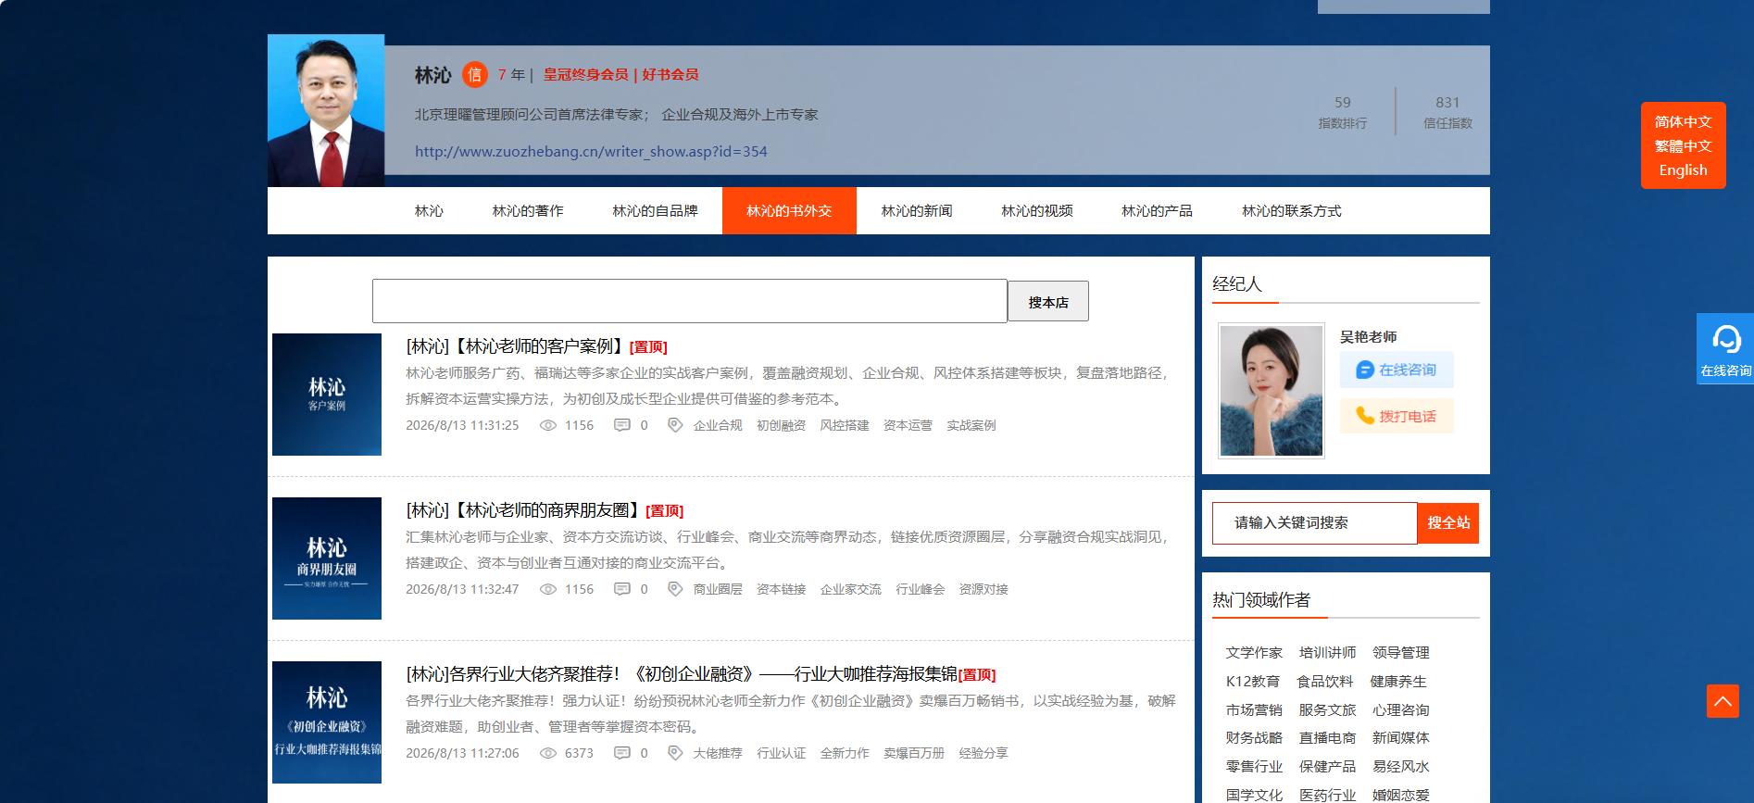This screenshot has width=1754, height=803.
Task: Select 心理咨询 author category
Action: pyautogui.click(x=1400, y=710)
